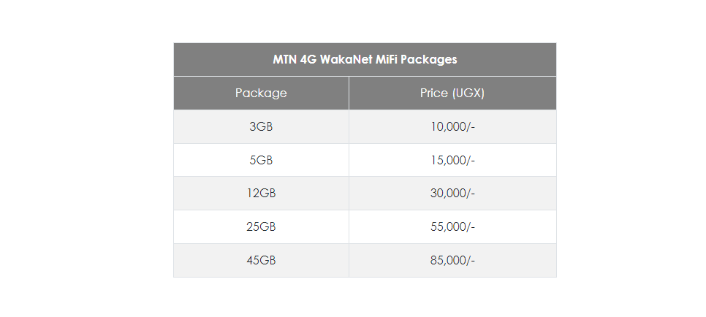
Task: Click the word Packages in the title
Action: point(429,59)
